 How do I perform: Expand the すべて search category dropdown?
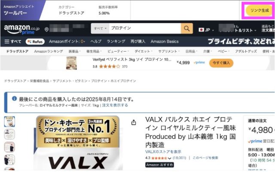(x=100, y=28)
